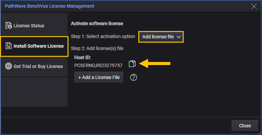The image size is (262, 135).
Task: Open help for adding a license file
Action: (134, 77)
